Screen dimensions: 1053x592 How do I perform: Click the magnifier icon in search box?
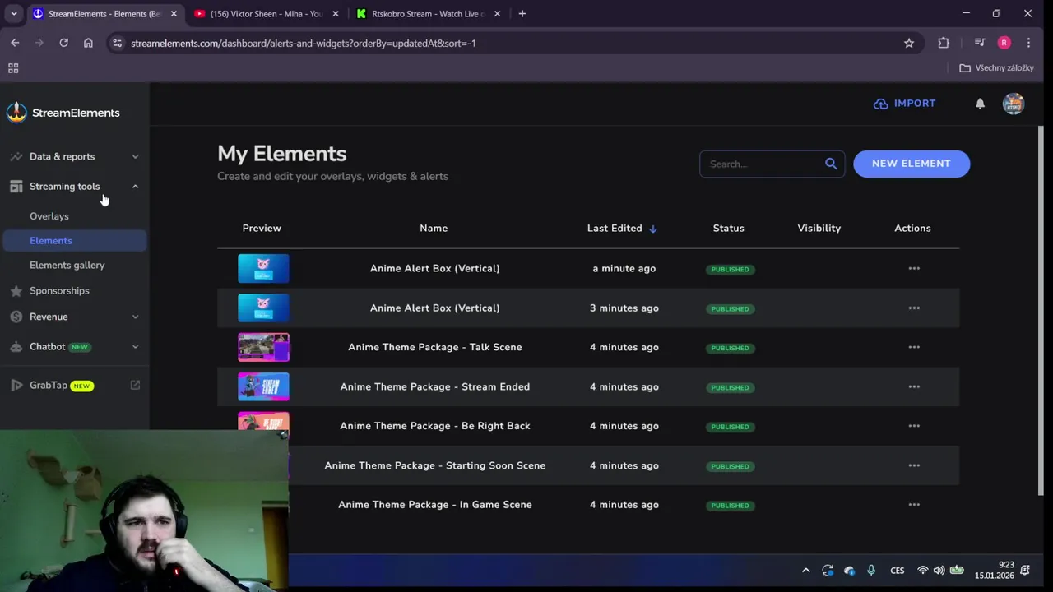[831, 164]
